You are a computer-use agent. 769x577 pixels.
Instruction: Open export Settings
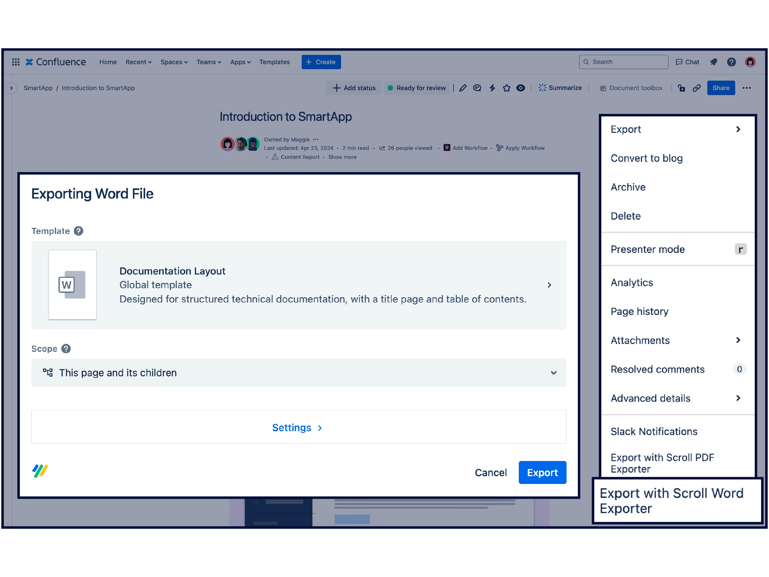point(299,427)
